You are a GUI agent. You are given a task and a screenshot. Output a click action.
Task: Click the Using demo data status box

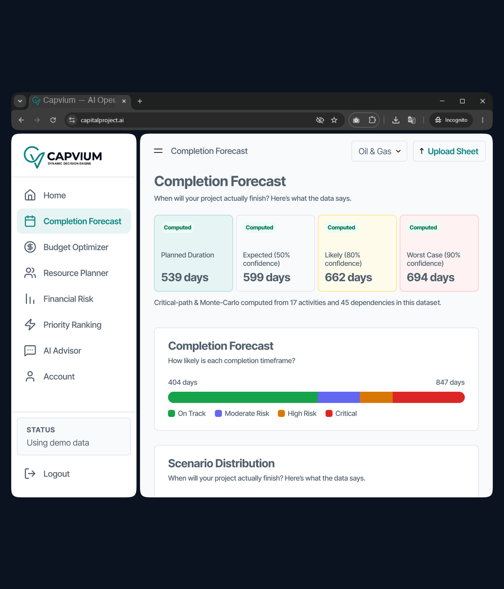74,437
